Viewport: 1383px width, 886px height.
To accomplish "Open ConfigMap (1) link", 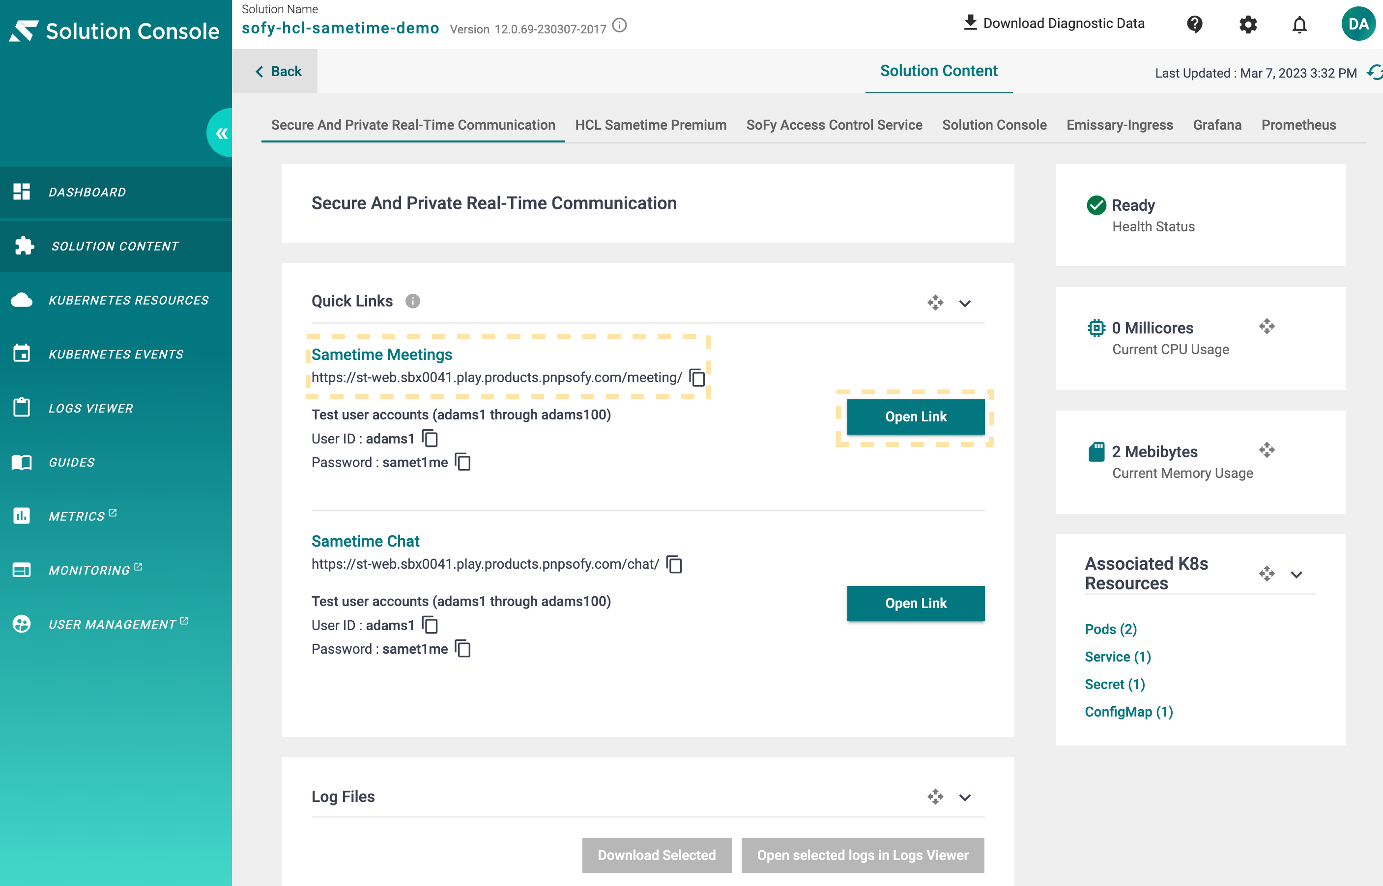I will pos(1128,712).
